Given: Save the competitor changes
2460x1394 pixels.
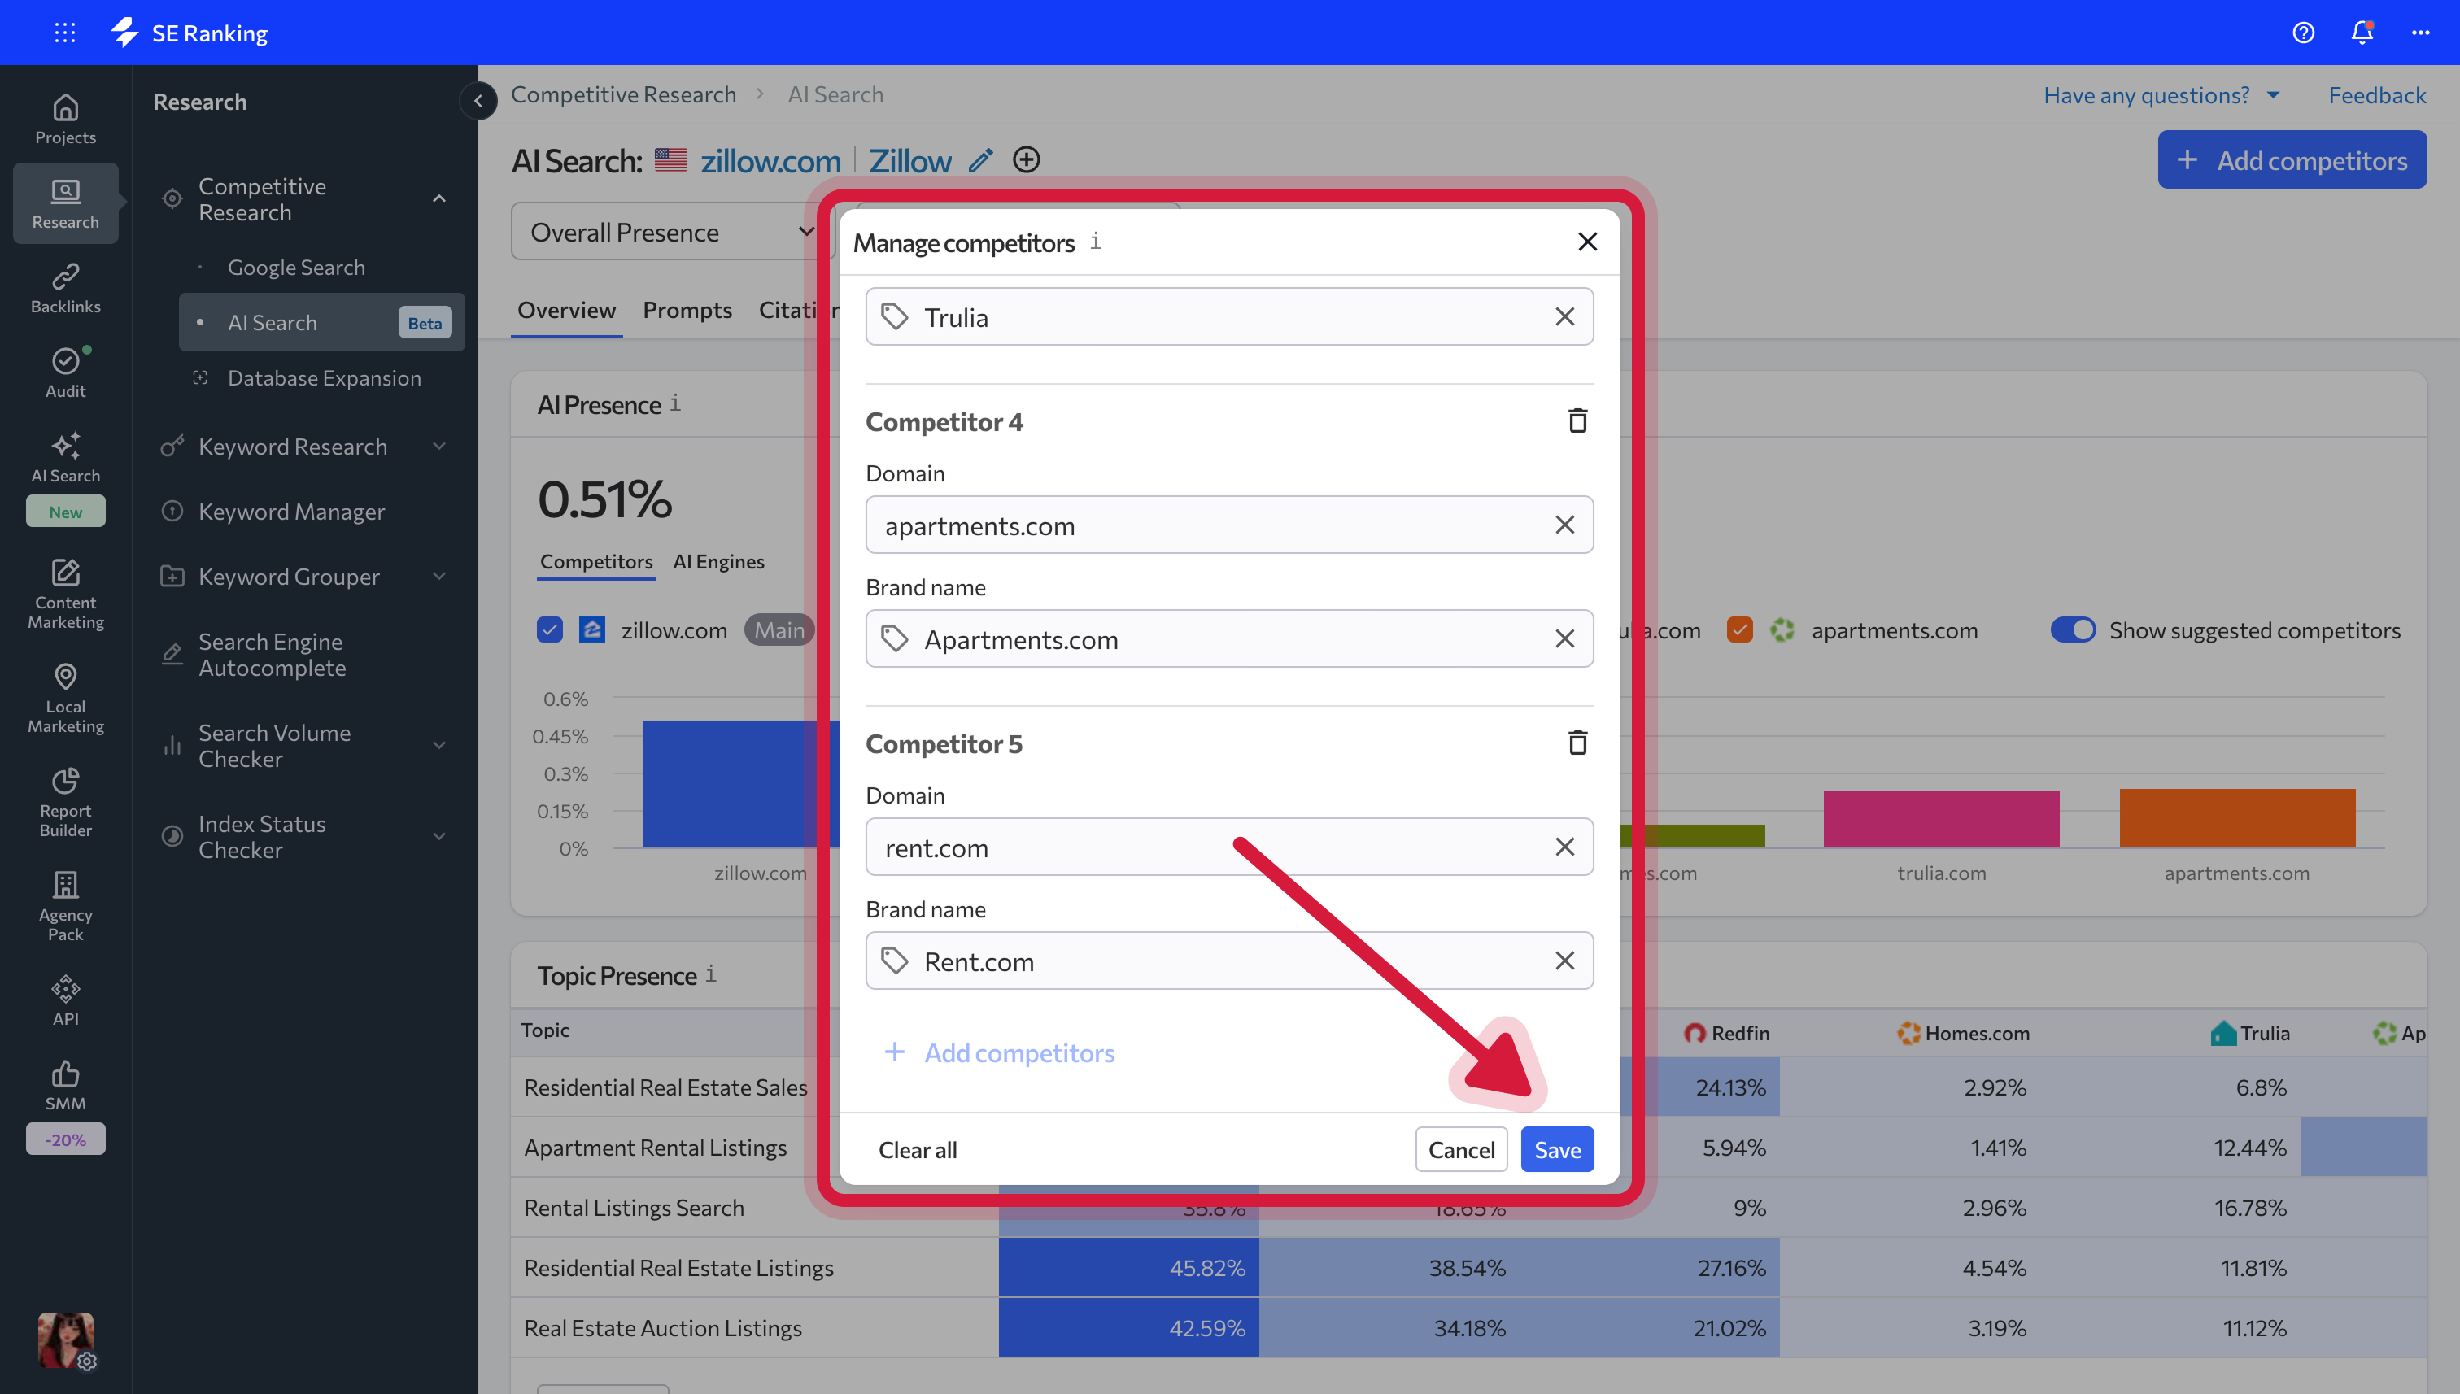Looking at the screenshot, I should tap(1557, 1150).
